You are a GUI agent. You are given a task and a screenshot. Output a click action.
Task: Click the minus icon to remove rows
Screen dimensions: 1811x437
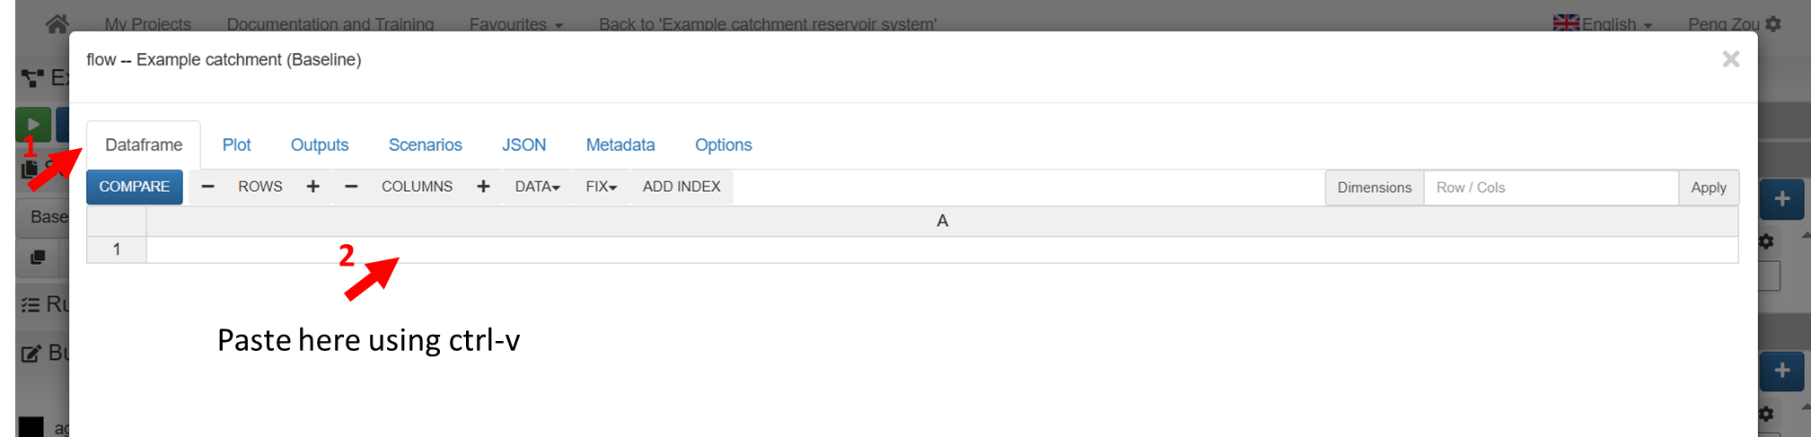[x=207, y=187]
